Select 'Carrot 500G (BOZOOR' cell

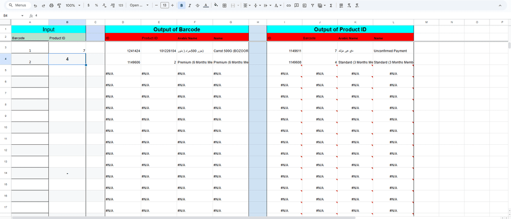pos(231,48)
